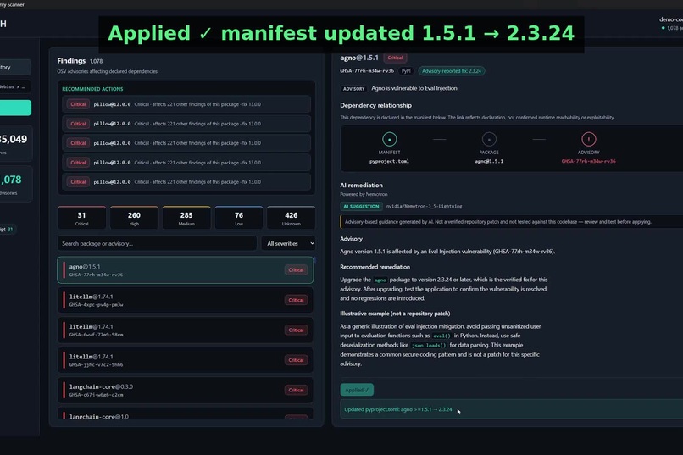This screenshot has height=455, width=683.
Task: Click the Scanner window title text
Action: click(12, 5)
